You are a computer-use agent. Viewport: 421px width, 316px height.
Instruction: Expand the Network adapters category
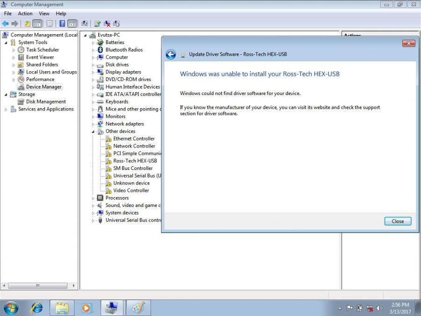(x=92, y=124)
